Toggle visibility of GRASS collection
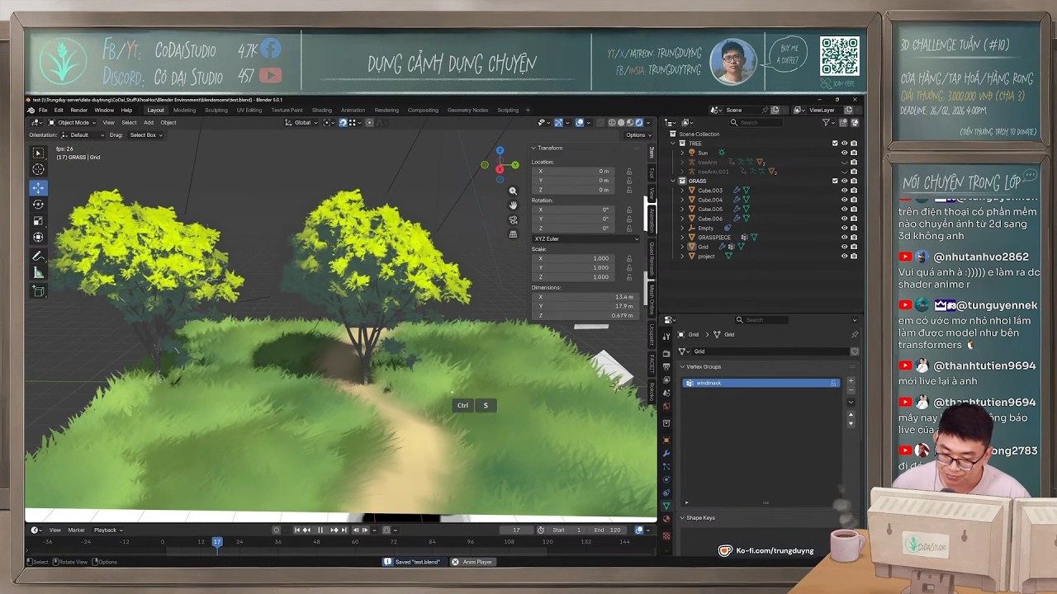 [x=844, y=181]
